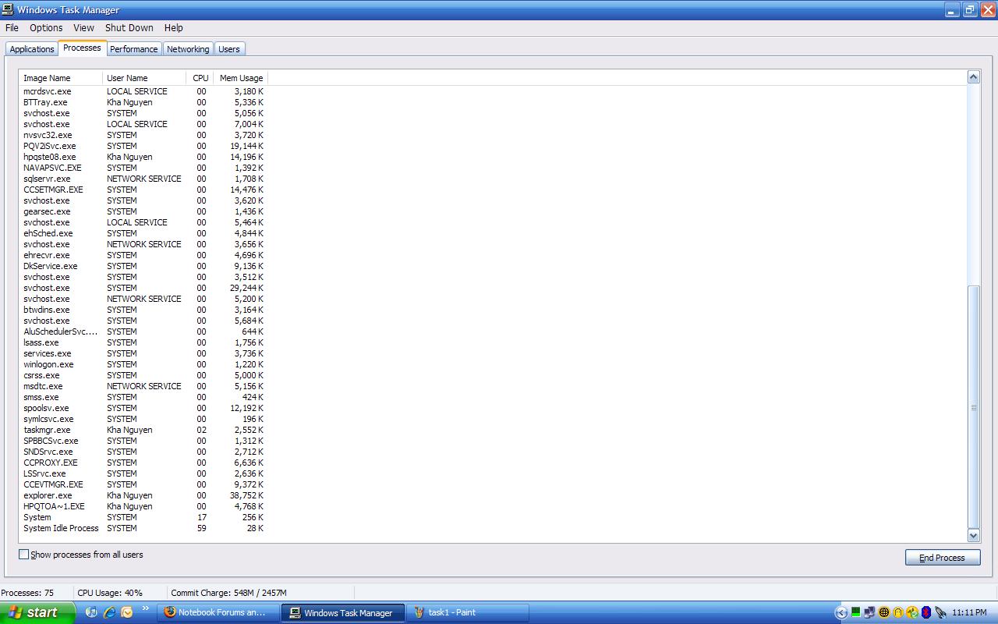Expand hidden tray icons arrow

(841, 612)
